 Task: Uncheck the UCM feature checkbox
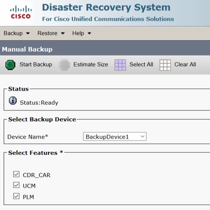[x=16, y=185]
